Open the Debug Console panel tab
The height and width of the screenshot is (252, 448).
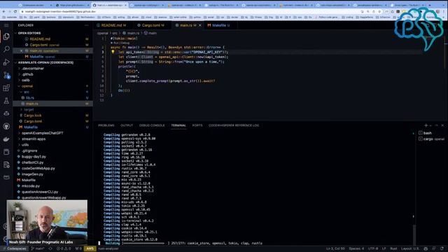(152, 125)
